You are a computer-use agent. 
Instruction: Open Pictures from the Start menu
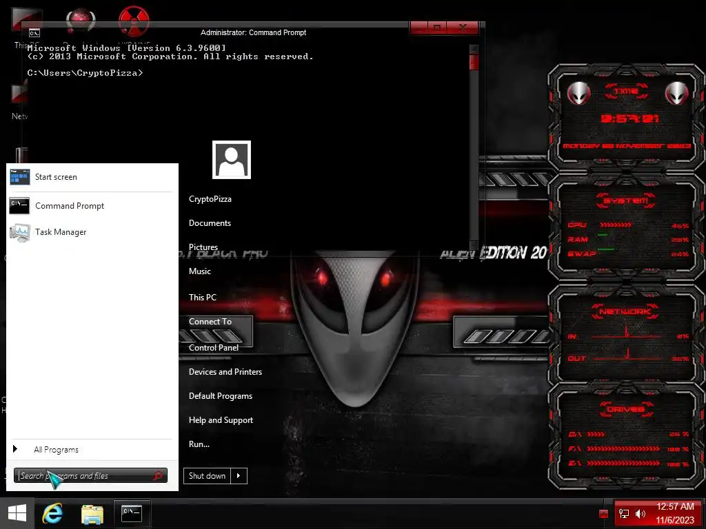203,247
